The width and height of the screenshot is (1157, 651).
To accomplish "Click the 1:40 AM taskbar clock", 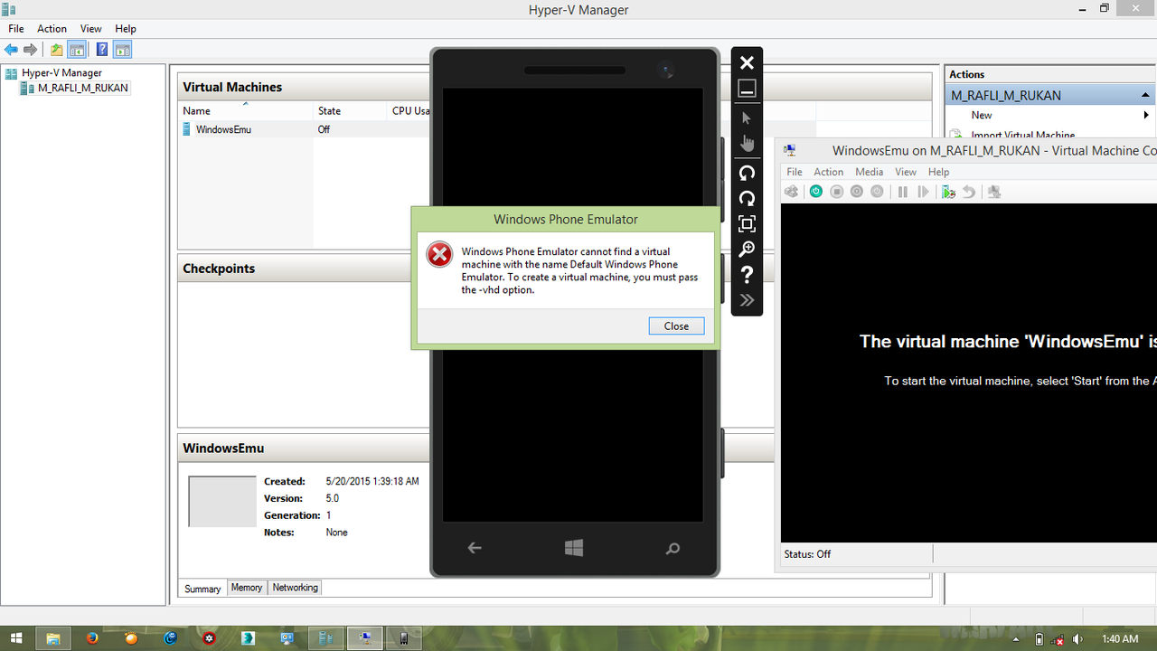I will [1121, 639].
